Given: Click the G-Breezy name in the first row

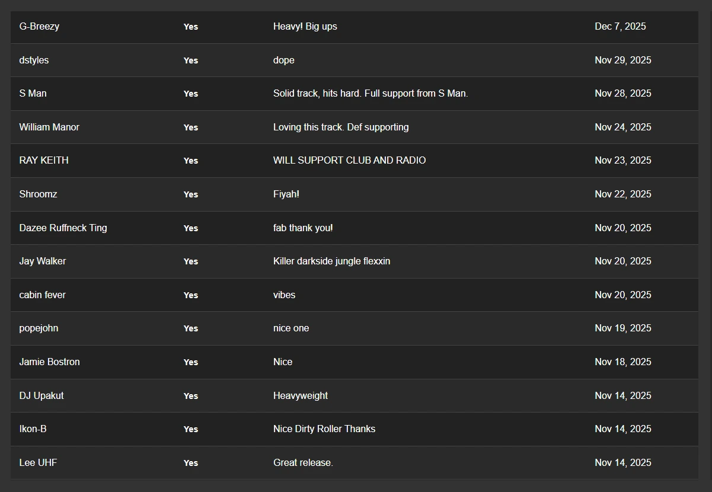Looking at the screenshot, I should coord(39,27).
